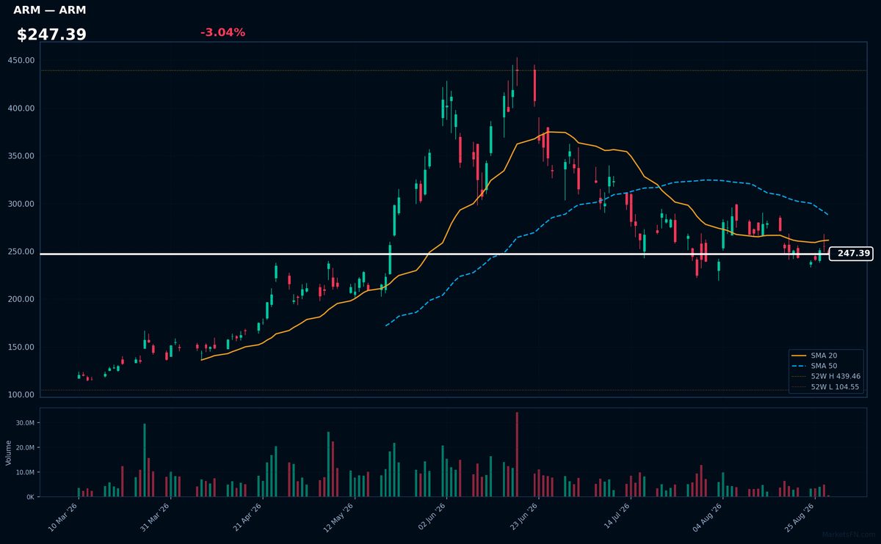
Task: Click the 300.00 price axis label
Action: [21, 204]
